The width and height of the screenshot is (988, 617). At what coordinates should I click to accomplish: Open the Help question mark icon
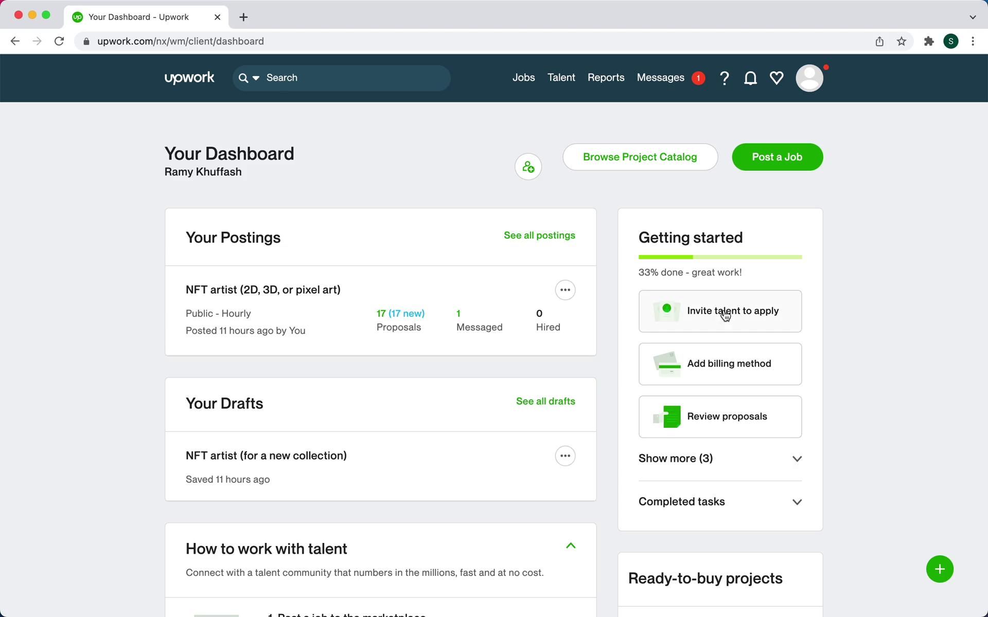point(724,78)
